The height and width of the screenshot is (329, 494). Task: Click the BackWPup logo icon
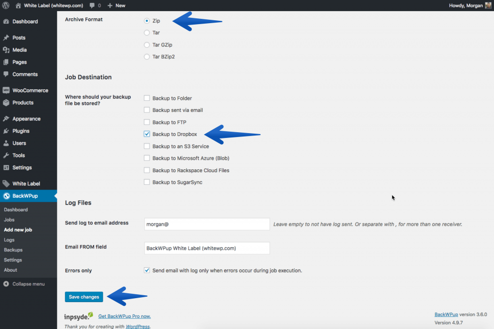coord(6,196)
